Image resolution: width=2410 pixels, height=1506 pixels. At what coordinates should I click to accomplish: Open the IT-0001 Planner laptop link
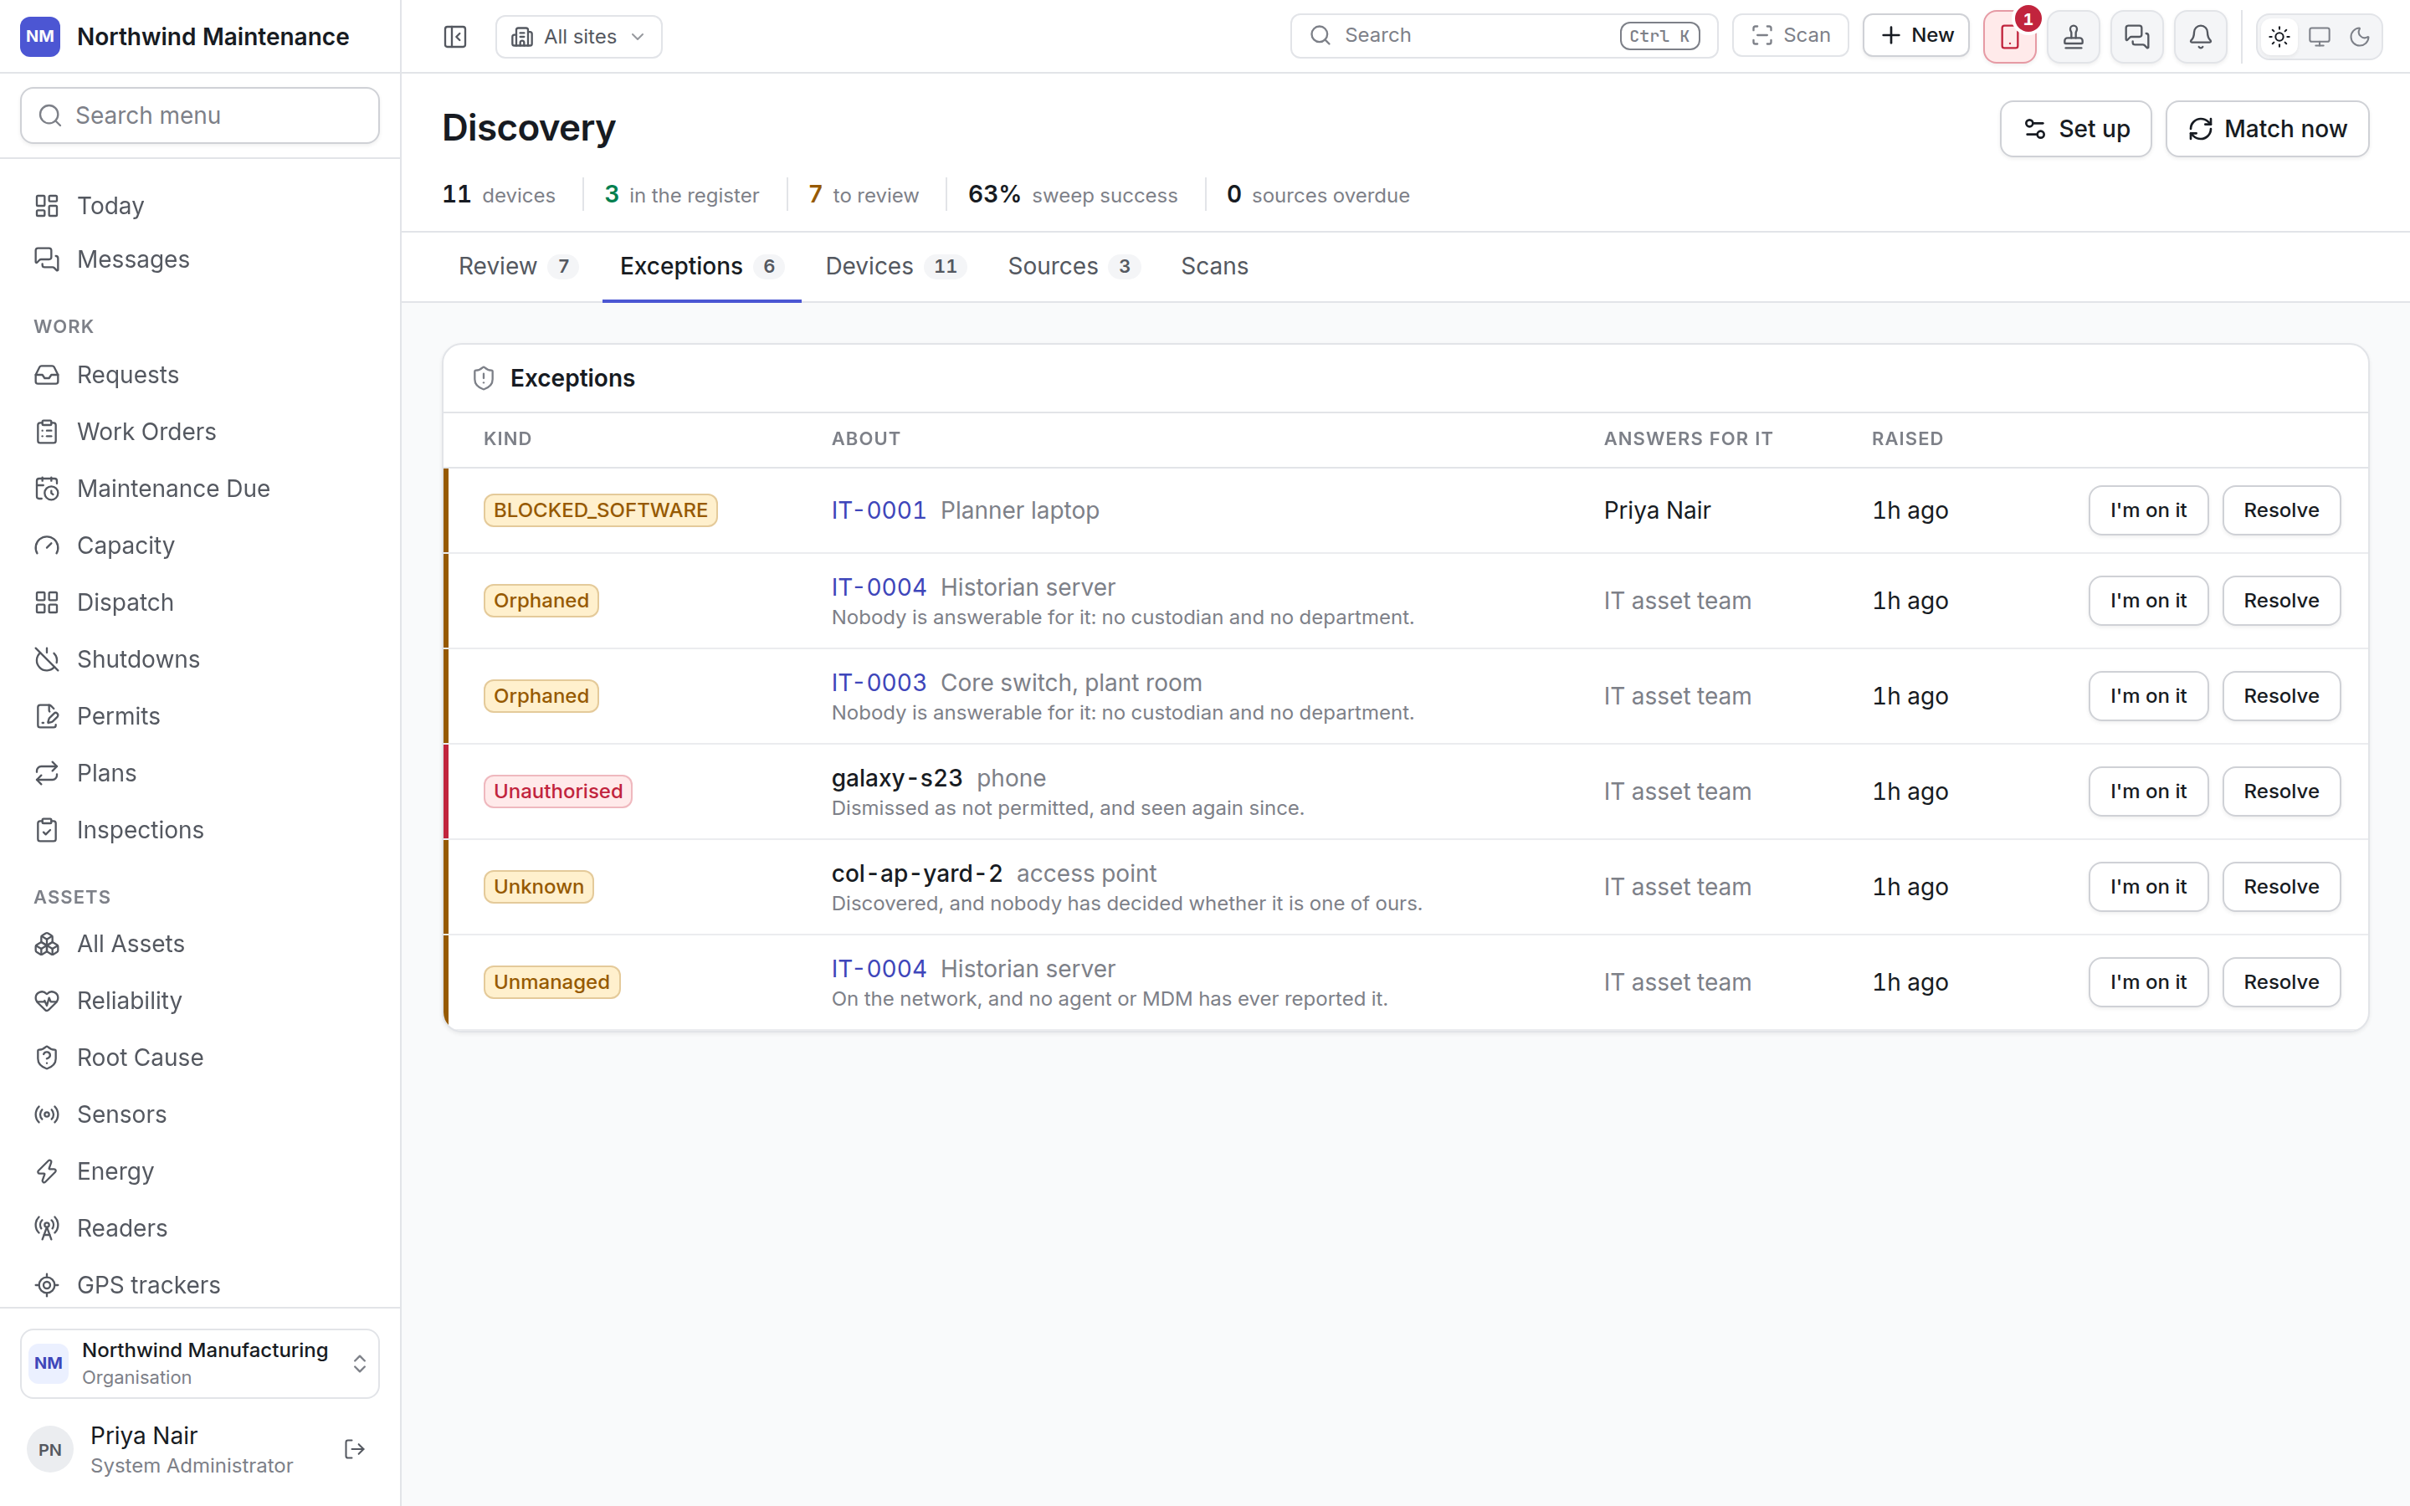(879, 510)
